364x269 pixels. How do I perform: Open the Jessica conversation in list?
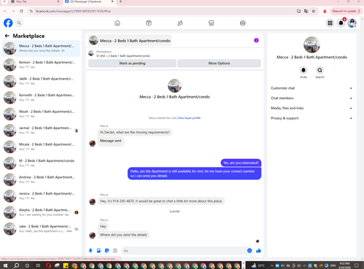point(41,196)
